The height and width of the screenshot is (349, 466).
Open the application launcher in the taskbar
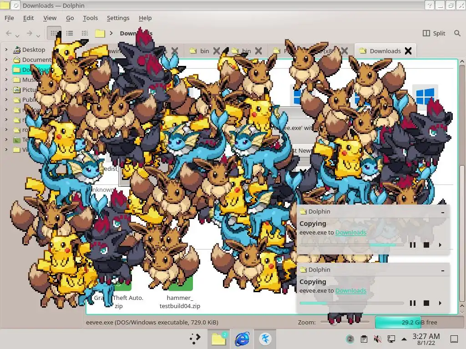(195, 339)
